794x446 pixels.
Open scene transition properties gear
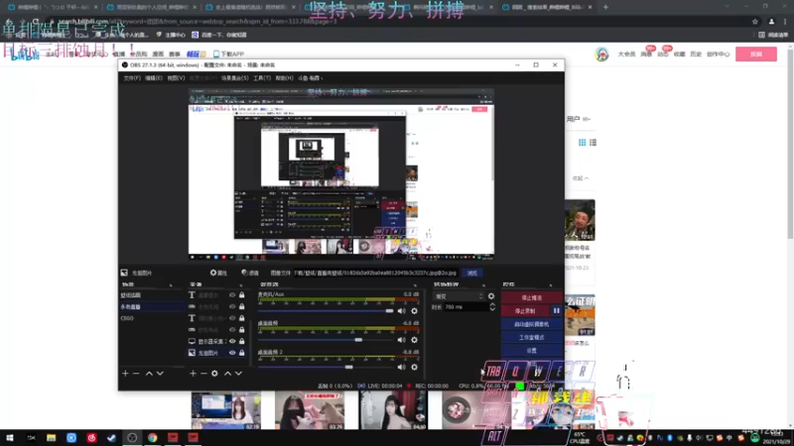point(491,296)
